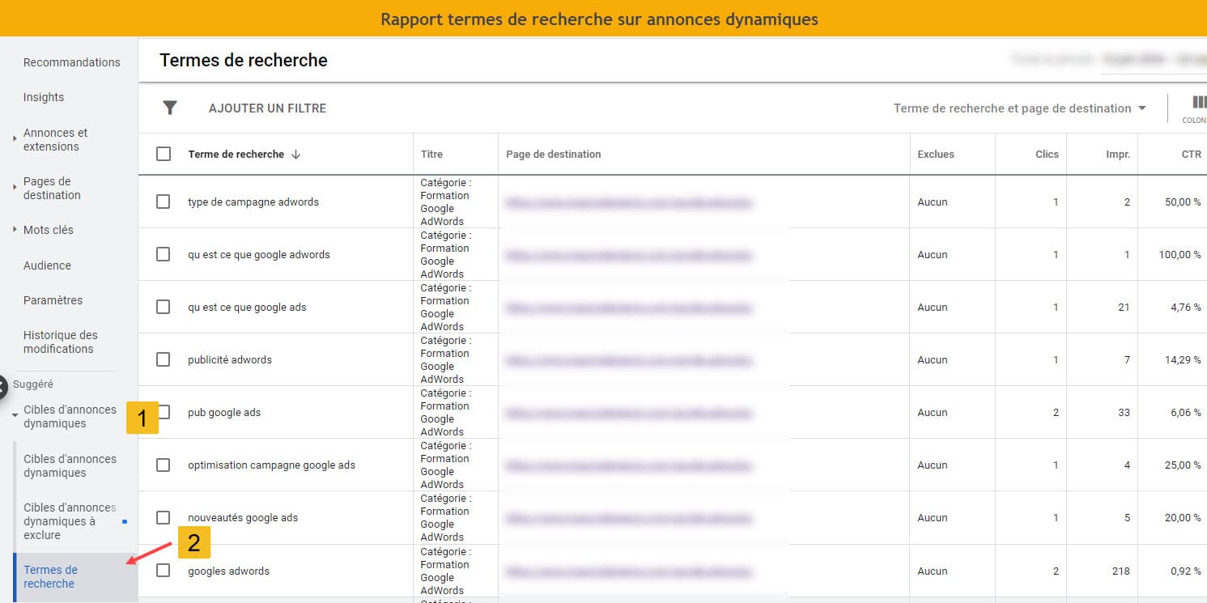Expand 'Pages de destination' sidebar section
The image size is (1207, 603).
15,188
